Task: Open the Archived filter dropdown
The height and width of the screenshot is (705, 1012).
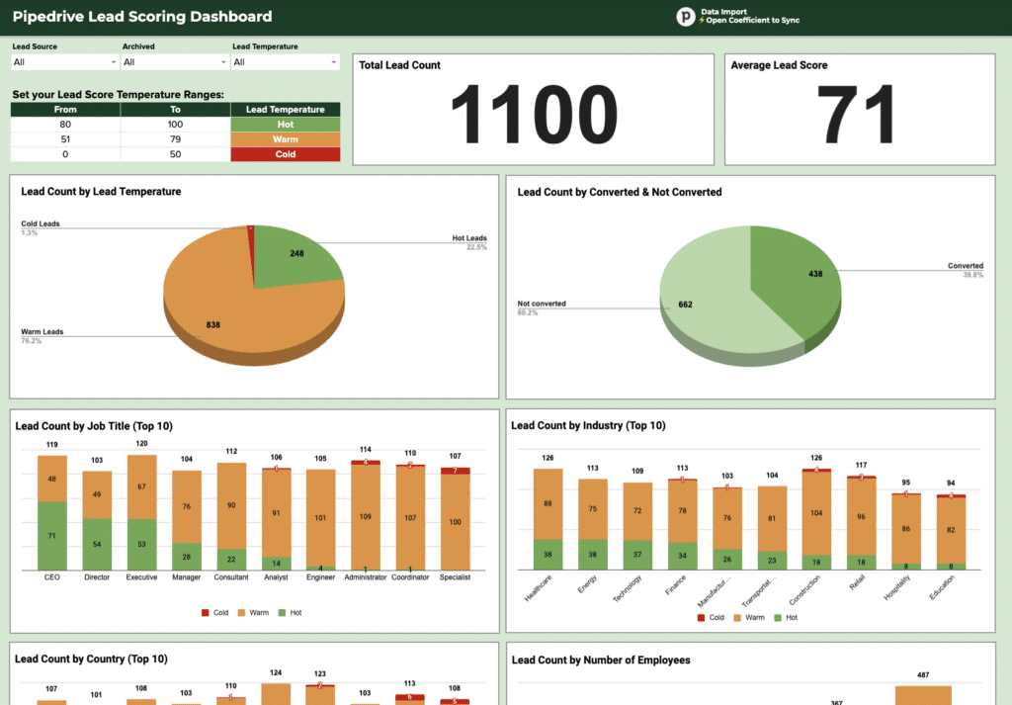Action: (175, 62)
